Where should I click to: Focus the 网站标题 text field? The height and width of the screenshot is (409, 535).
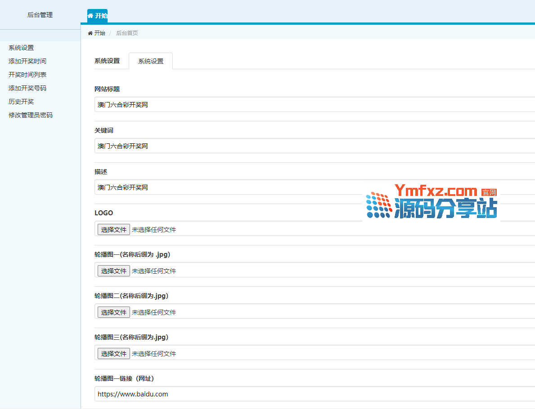tap(314, 105)
